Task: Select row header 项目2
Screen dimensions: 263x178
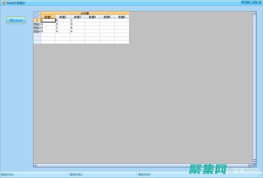Action: click(x=37, y=24)
